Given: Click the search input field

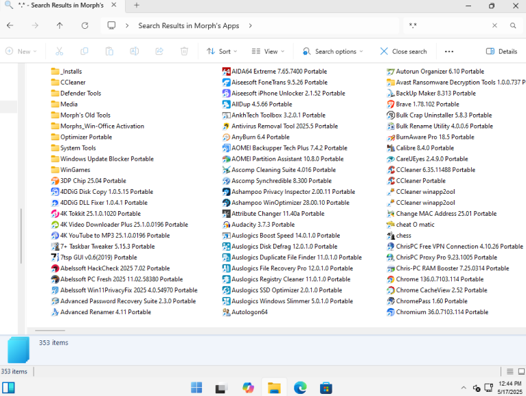Looking at the screenshot, I should click(448, 25).
